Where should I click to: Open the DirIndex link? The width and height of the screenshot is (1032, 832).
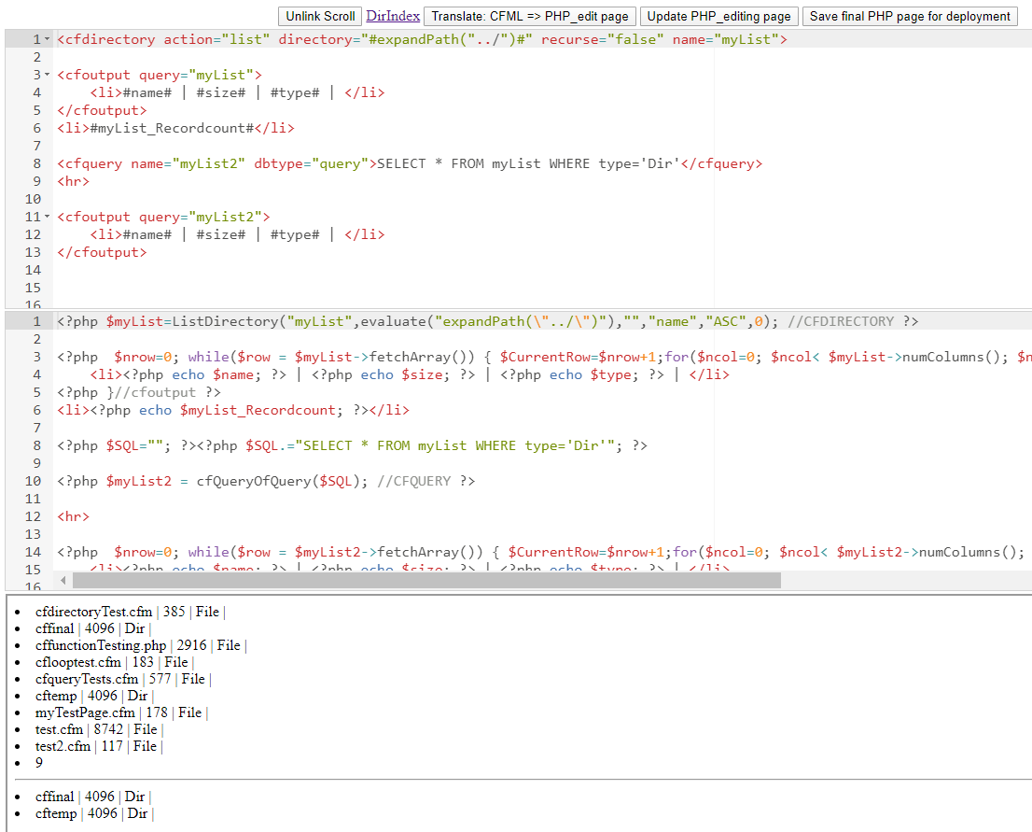(393, 16)
